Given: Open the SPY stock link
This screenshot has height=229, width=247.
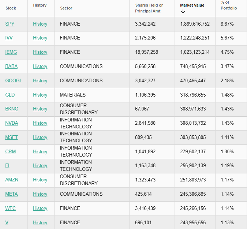Looking at the screenshot, I should (x=10, y=24).
